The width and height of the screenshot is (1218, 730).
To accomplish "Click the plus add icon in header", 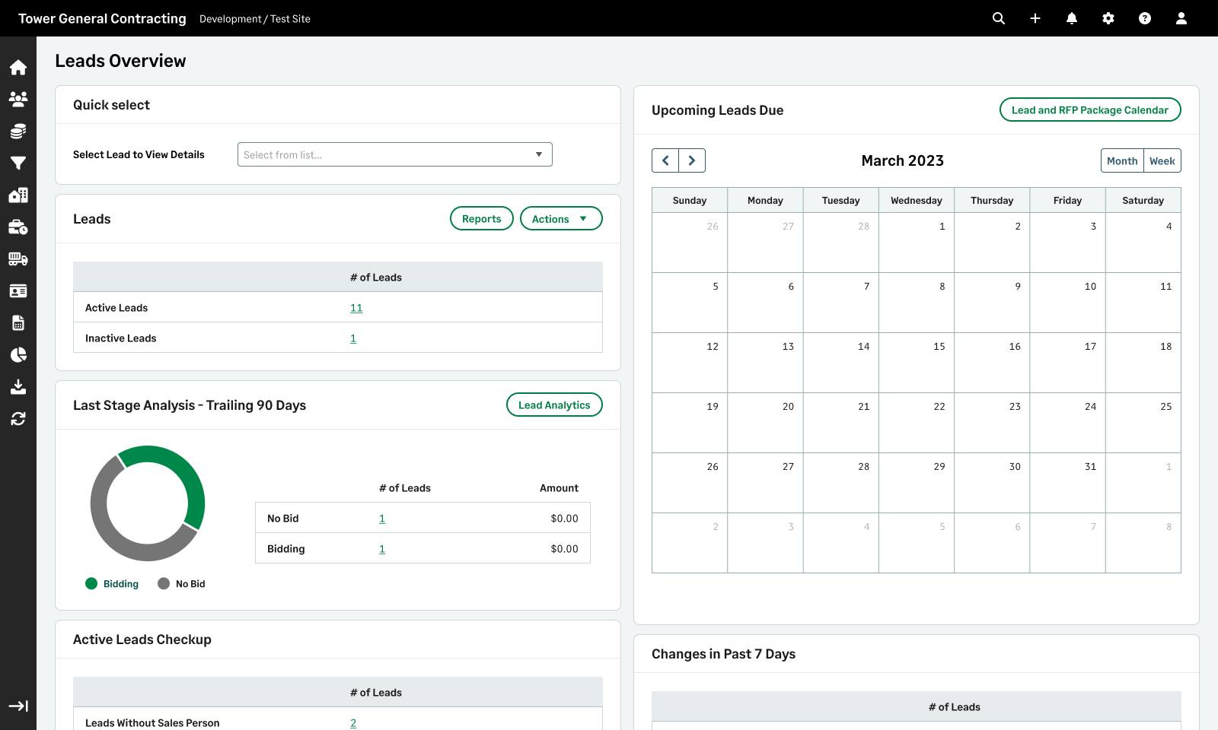I will pos(1035,18).
